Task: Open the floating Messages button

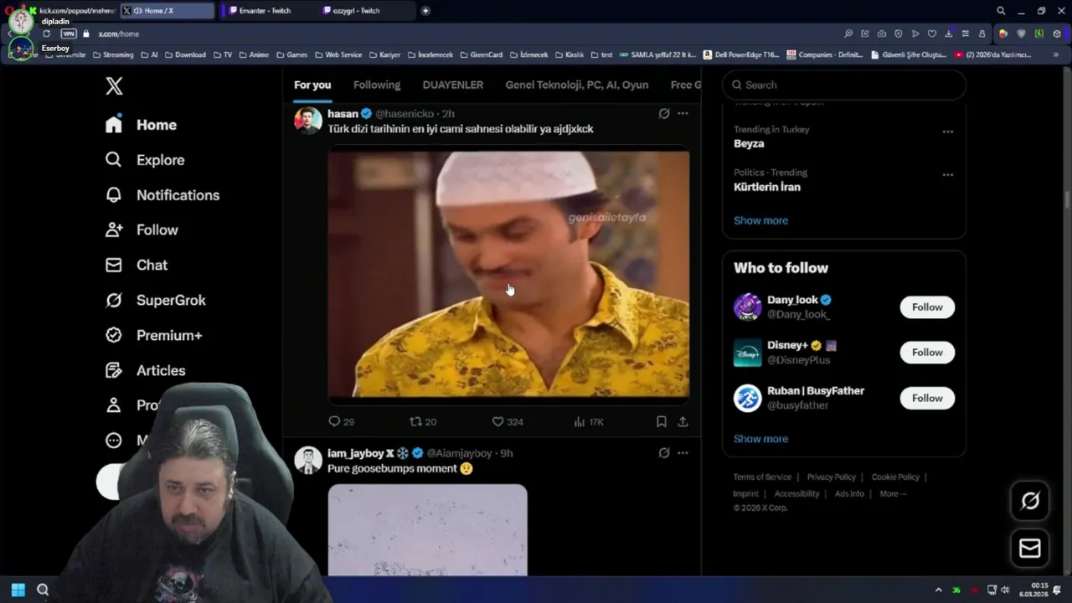Action: click(1030, 549)
